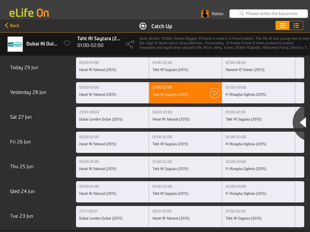This screenshot has height=232, width=310.
Task: Open Wednesday's Harat Al Yahoud programme
Action: 112,192
